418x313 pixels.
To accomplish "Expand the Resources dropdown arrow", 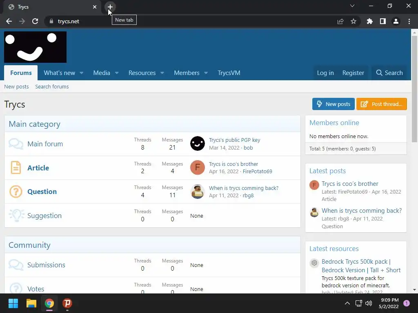I will (162, 73).
